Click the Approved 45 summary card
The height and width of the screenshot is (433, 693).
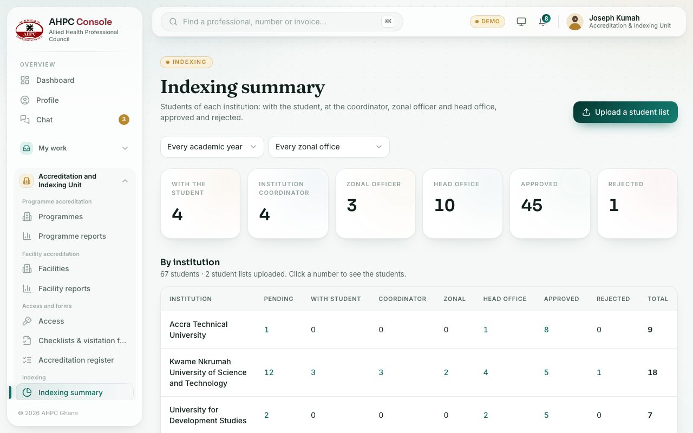tap(550, 204)
